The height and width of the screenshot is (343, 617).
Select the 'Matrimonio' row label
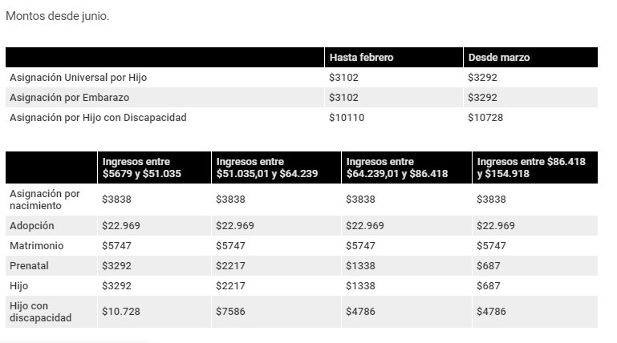(36, 246)
